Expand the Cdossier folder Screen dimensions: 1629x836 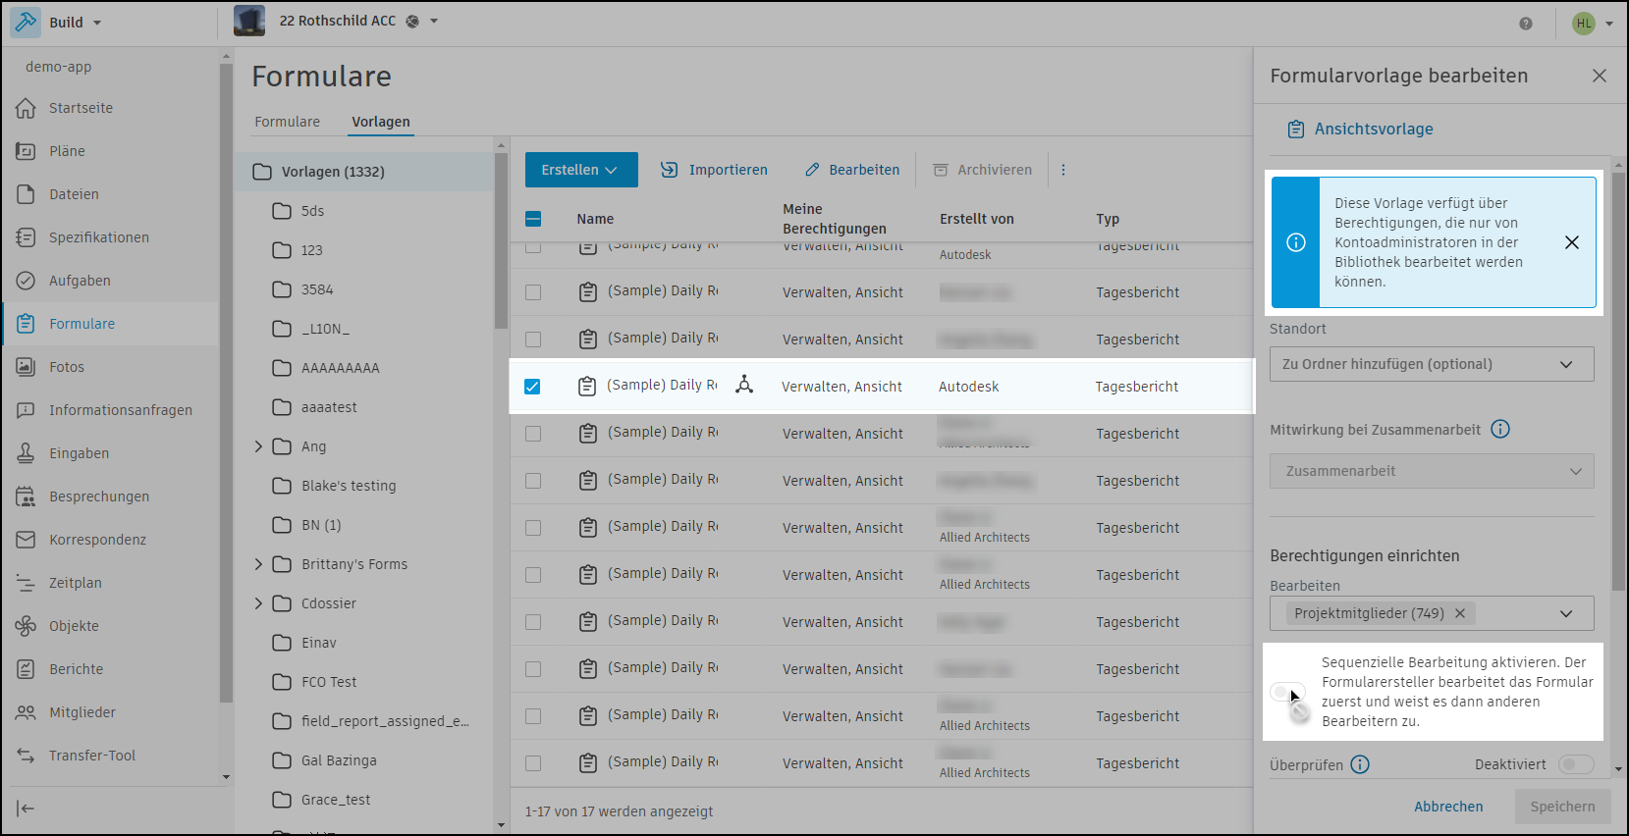(259, 603)
